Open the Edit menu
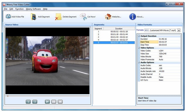The image size is (187, 112). (11, 9)
